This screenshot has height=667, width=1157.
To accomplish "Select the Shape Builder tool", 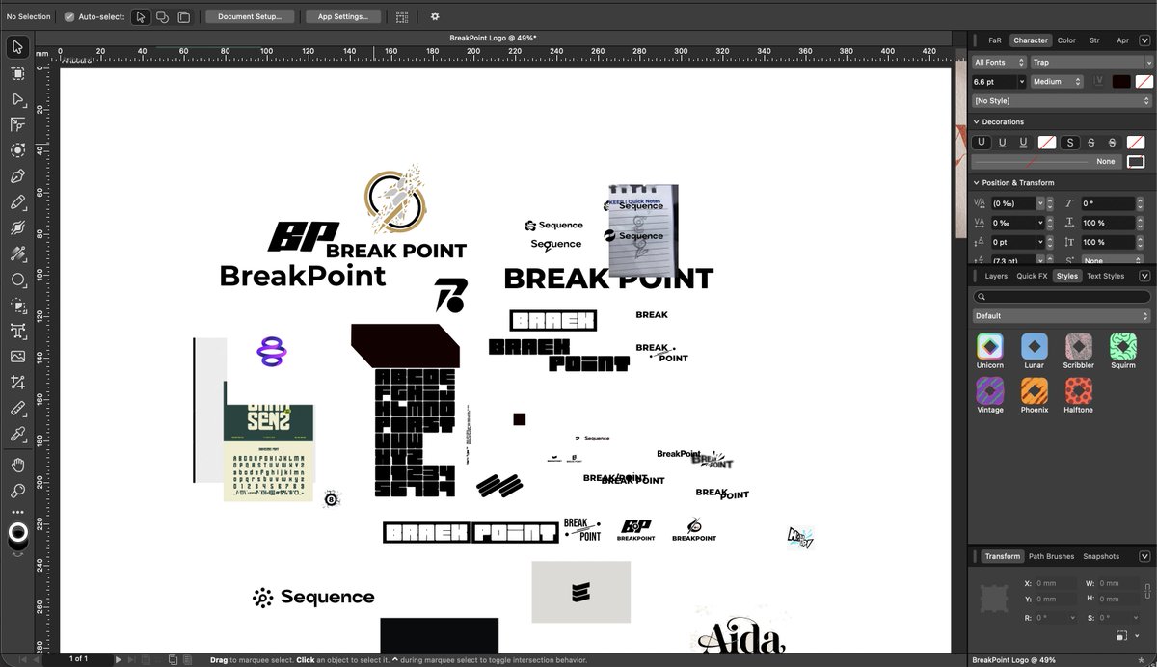I will pos(17,306).
